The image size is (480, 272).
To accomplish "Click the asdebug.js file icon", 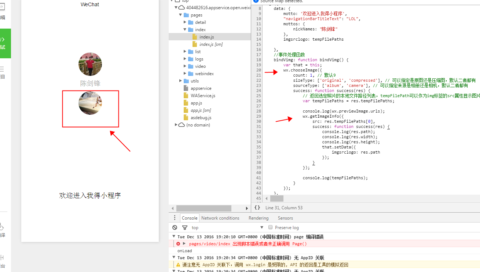I will coord(186,118).
